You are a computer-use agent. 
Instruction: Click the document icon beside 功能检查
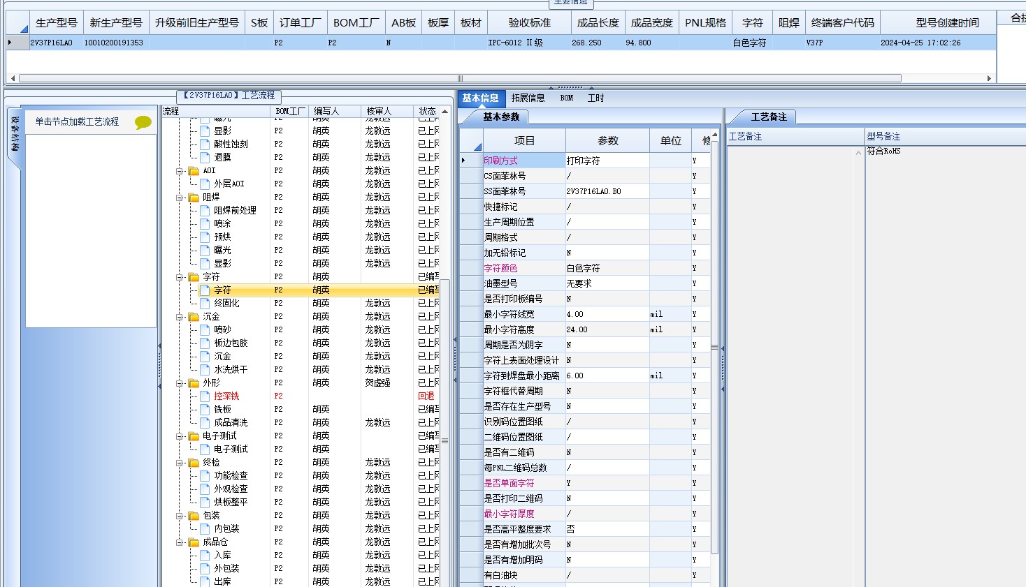[x=205, y=476]
